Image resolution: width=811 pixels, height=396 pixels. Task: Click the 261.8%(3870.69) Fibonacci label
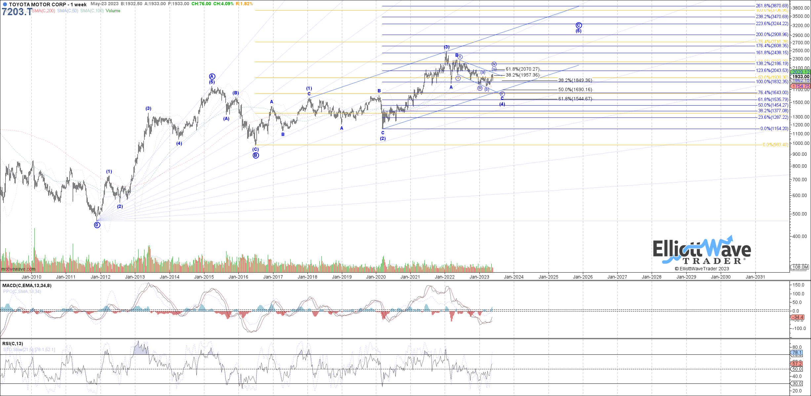point(772,6)
